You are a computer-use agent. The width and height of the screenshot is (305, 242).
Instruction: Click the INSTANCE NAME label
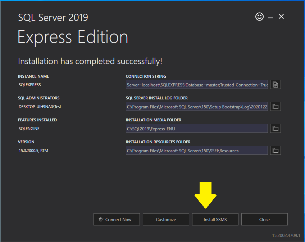pos(33,76)
